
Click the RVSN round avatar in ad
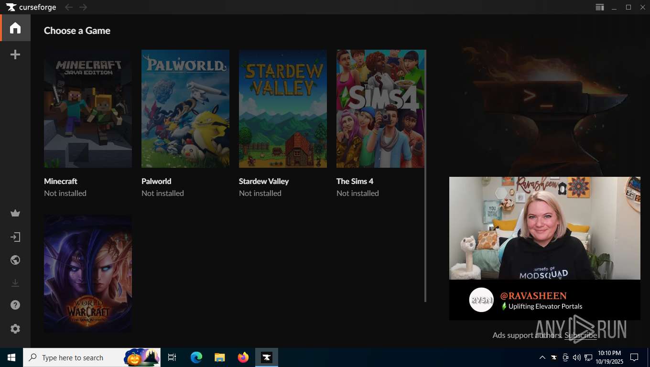(481, 300)
